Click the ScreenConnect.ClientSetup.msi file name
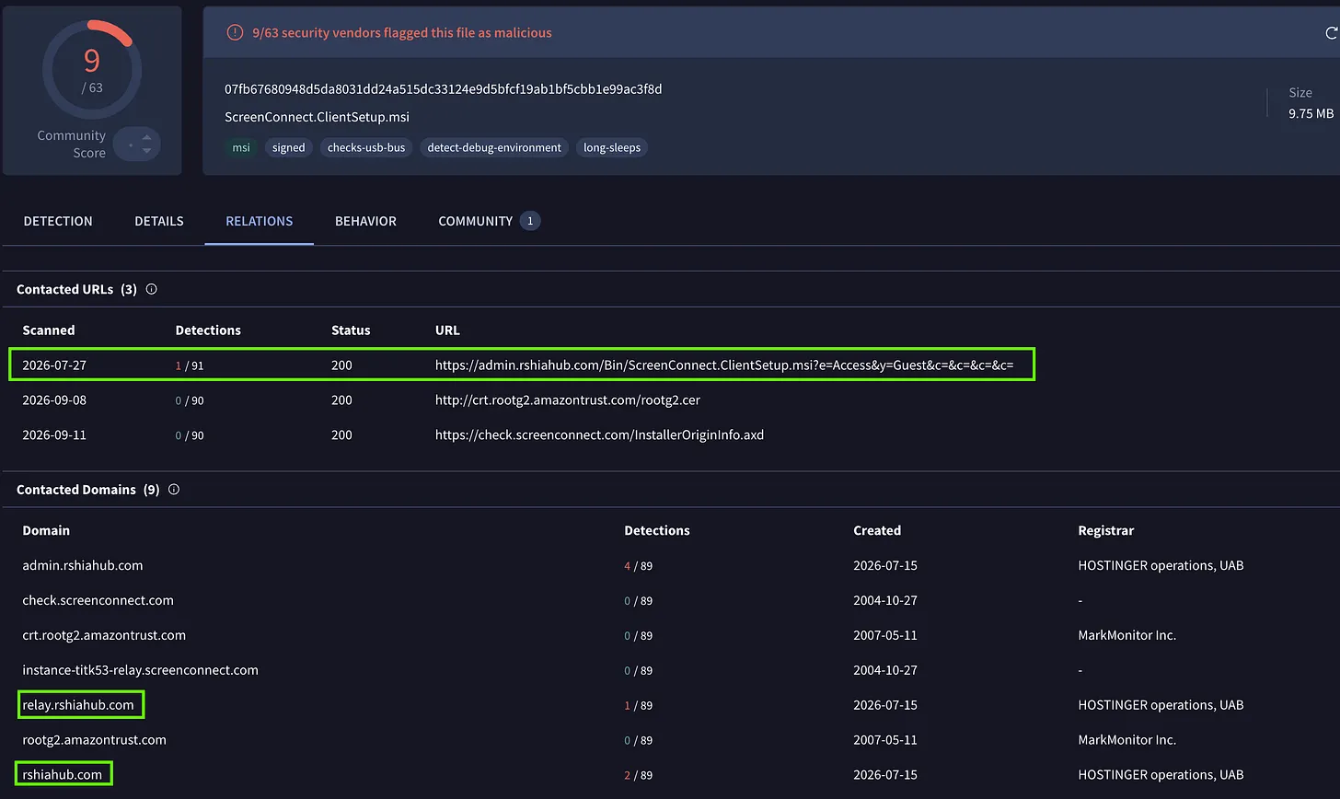The height and width of the screenshot is (799, 1340). pyautogui.click(x=317, y=117)
